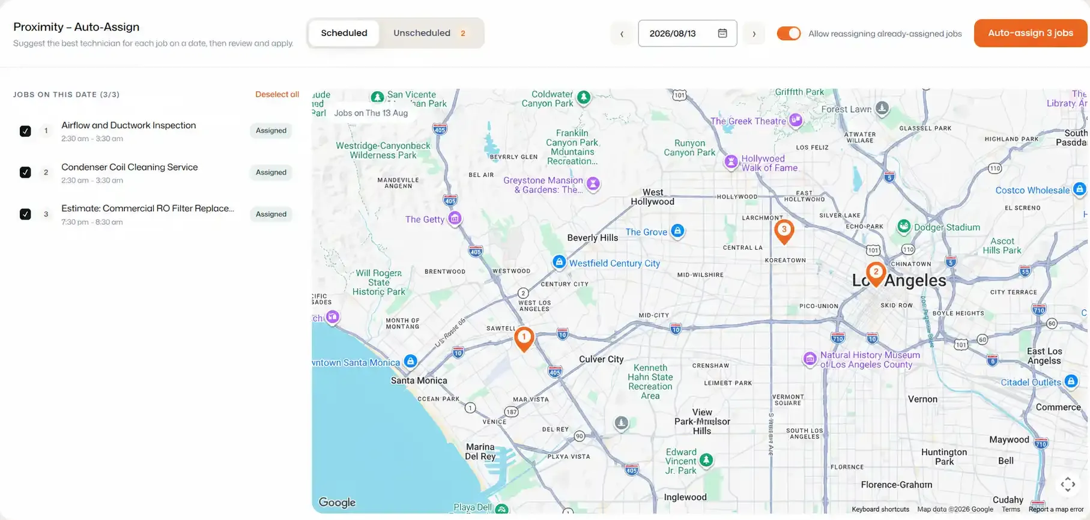
Task: Click Beverly Hills map label
Action: point(593,238)
